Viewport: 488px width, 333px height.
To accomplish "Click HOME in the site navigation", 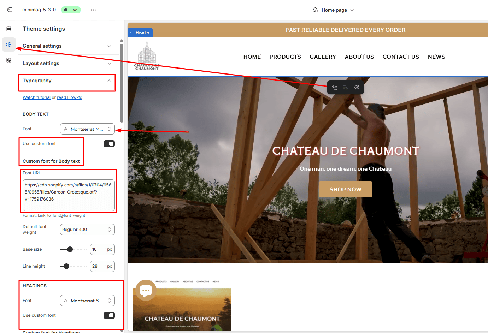I will click(x=252, y=57).
